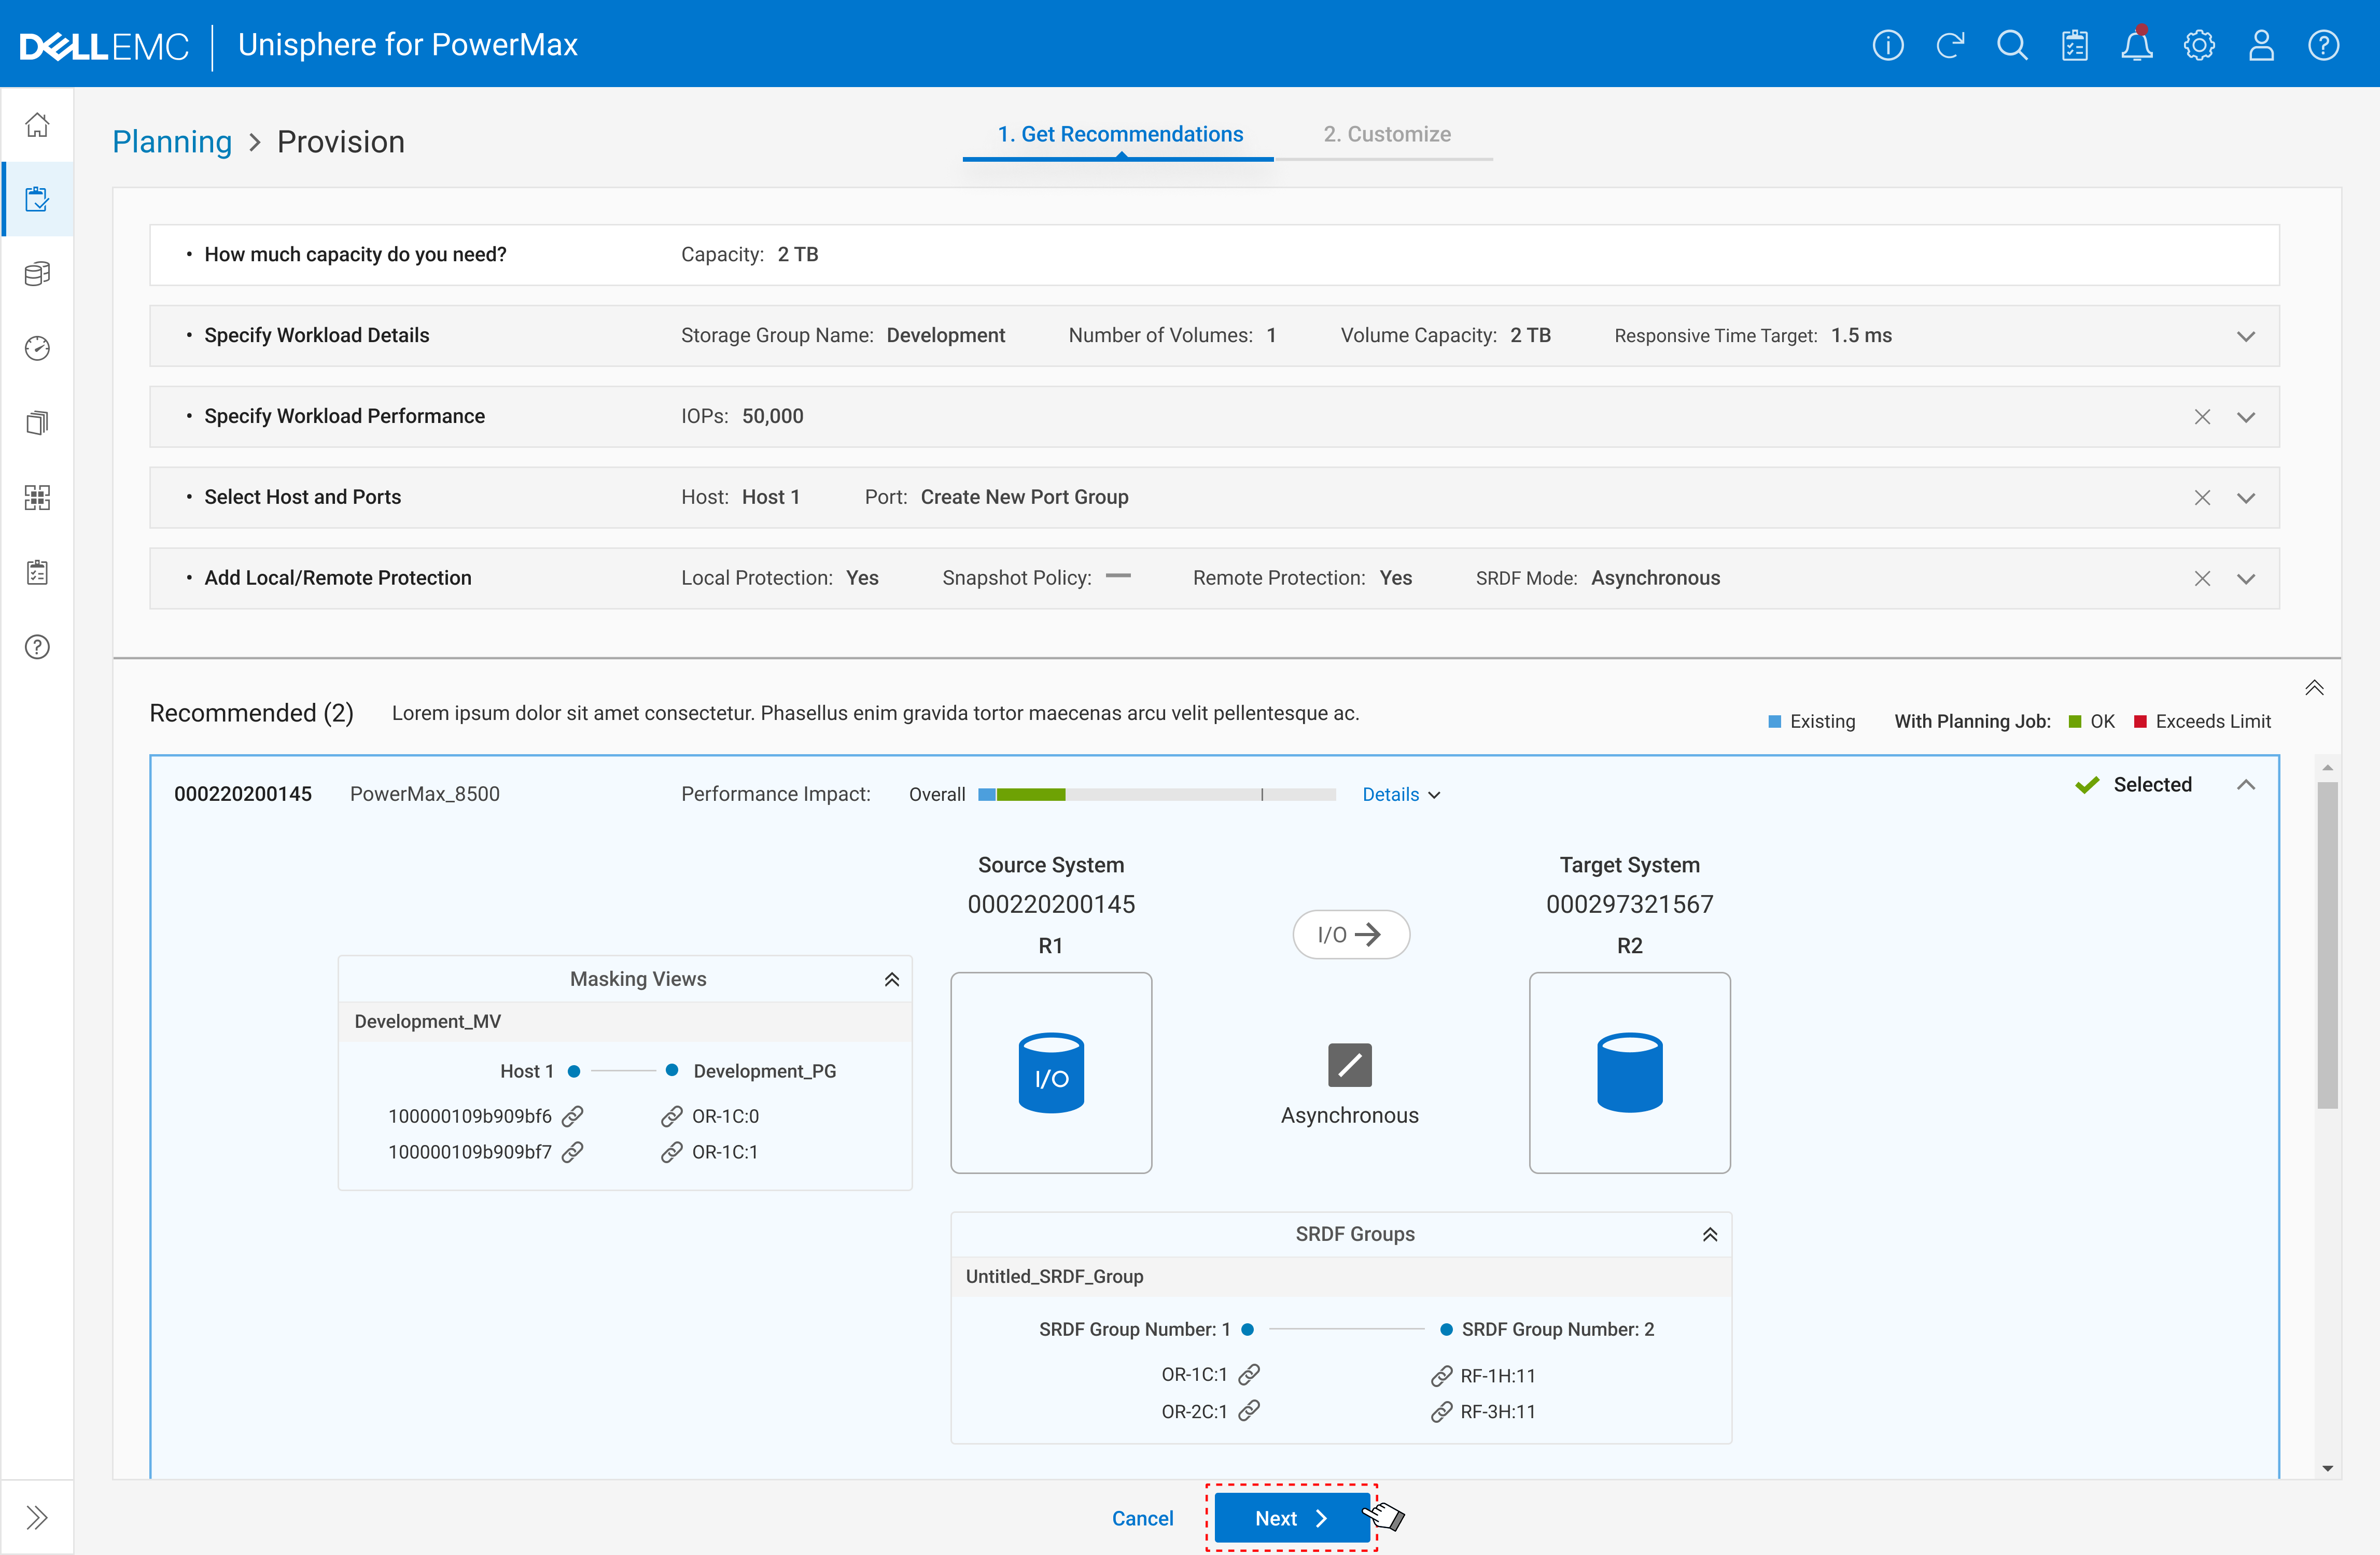Screen dimensions: 2380x1555
Task: Collapse the Masking Views panel
Action: coord(891,979)
